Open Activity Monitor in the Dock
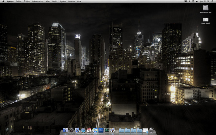The height and width of the screenshot is (135, 216). [x=107, y=130]
